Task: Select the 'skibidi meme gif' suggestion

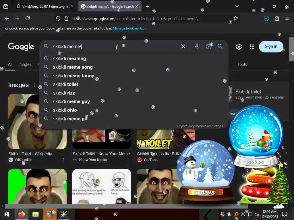Action: click(134, 119)
